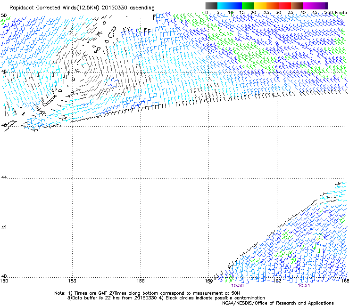Click the '10:50' purple time label

tap(237, 286)
